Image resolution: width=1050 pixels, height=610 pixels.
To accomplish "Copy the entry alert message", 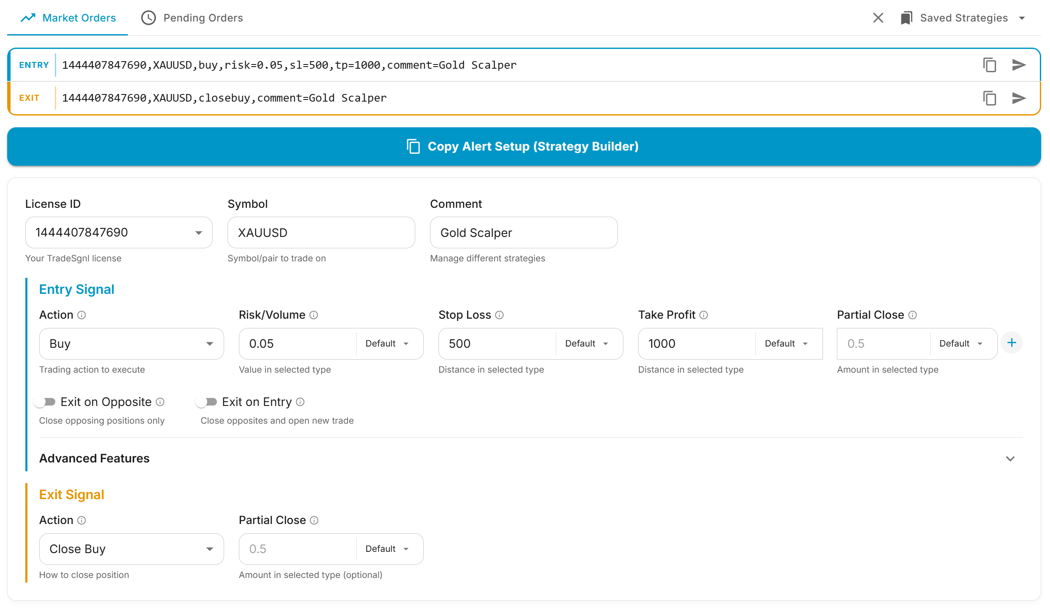I will pos(990,65).
